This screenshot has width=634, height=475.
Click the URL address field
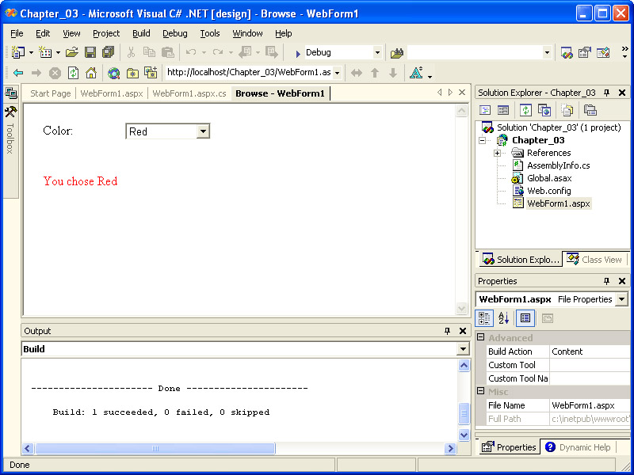click(x=248, y=73)
